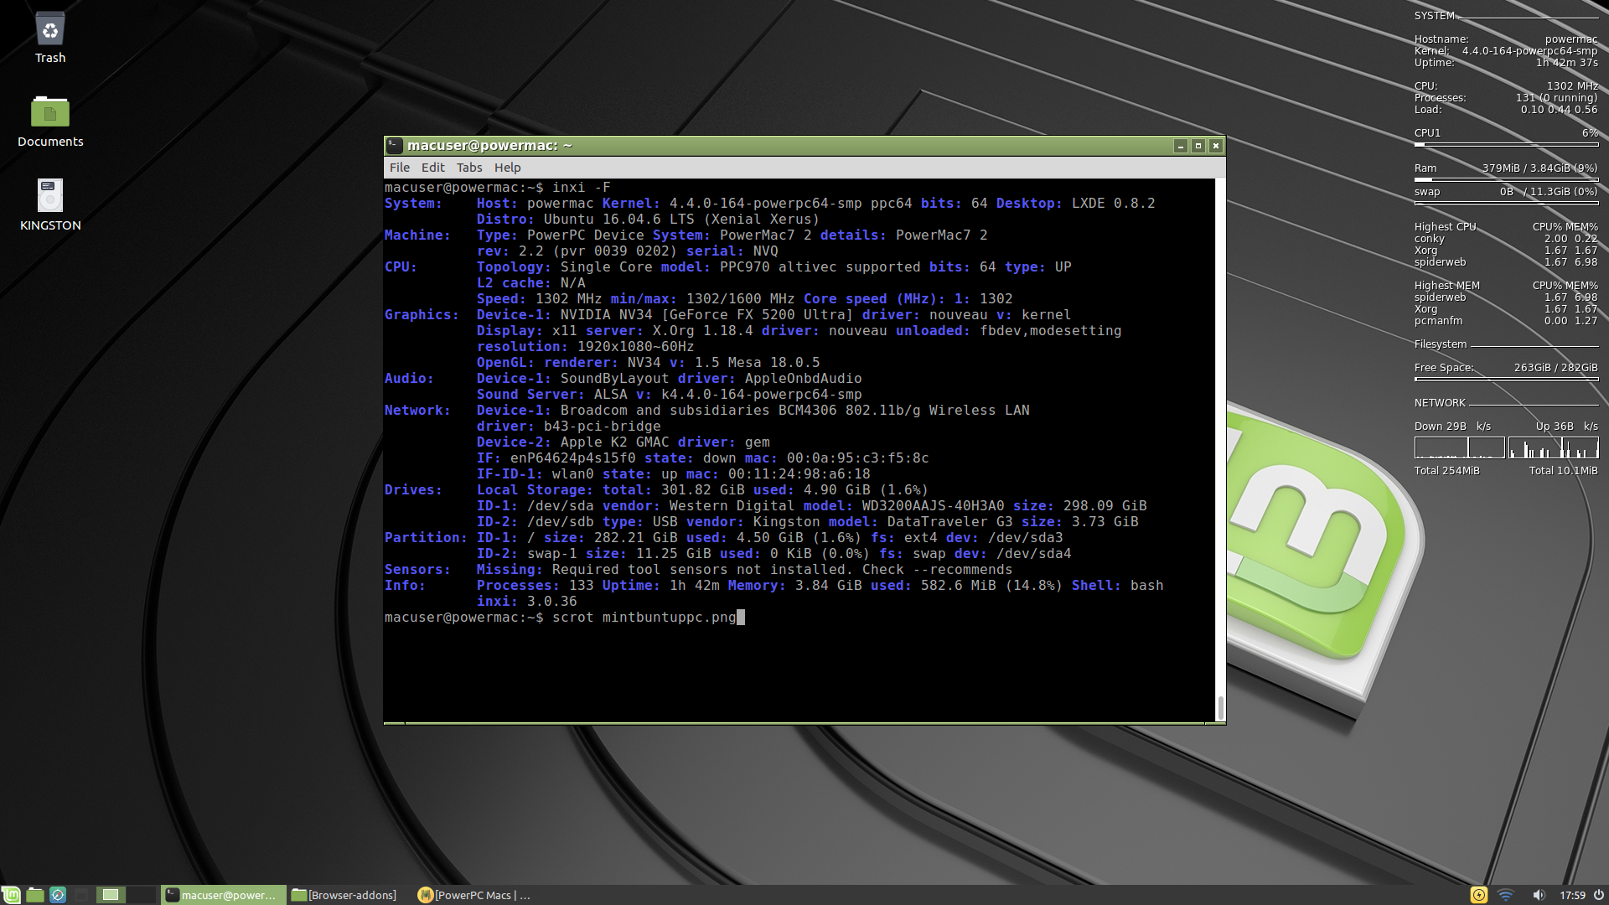Launch file manager from taskbar folder icon

(34, 895)
